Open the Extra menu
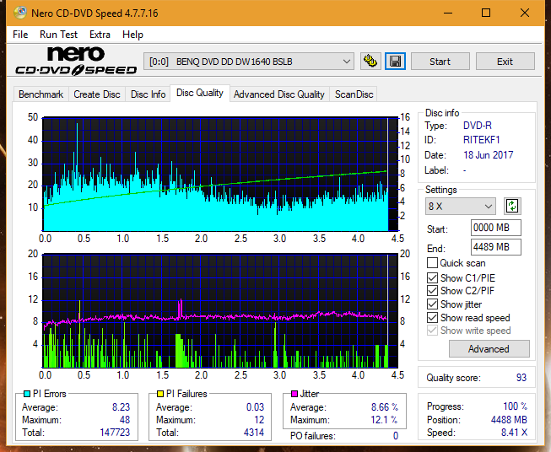 coord(100,35)
